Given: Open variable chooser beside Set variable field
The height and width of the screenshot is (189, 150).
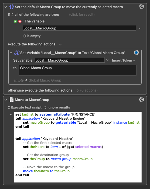Looking at the screenshot, I should (107, 60).
